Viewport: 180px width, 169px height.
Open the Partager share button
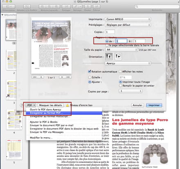(x=66, y=7)
